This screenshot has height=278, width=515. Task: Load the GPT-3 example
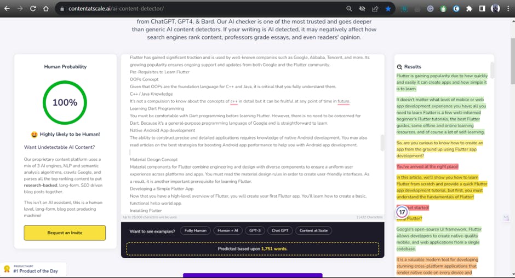(x=255, y=231)
